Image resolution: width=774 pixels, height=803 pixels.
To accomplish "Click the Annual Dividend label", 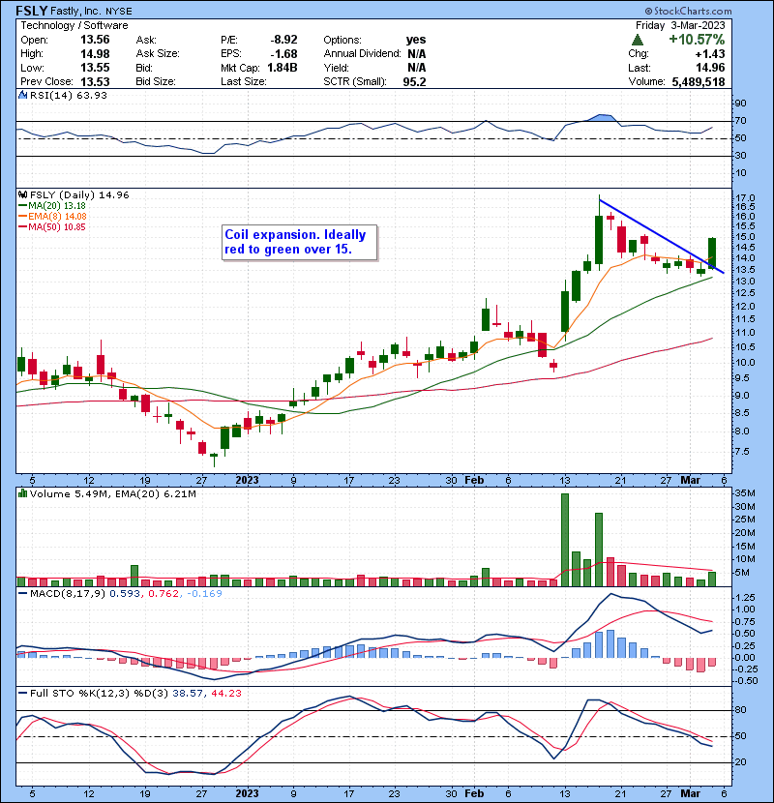I will [362, 54].
